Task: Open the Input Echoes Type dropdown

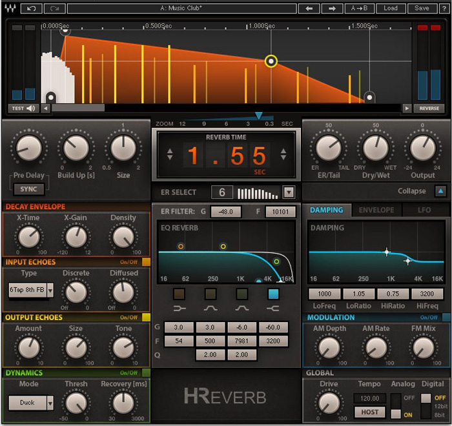Action: pyautogui.click(x=50, y=290)
